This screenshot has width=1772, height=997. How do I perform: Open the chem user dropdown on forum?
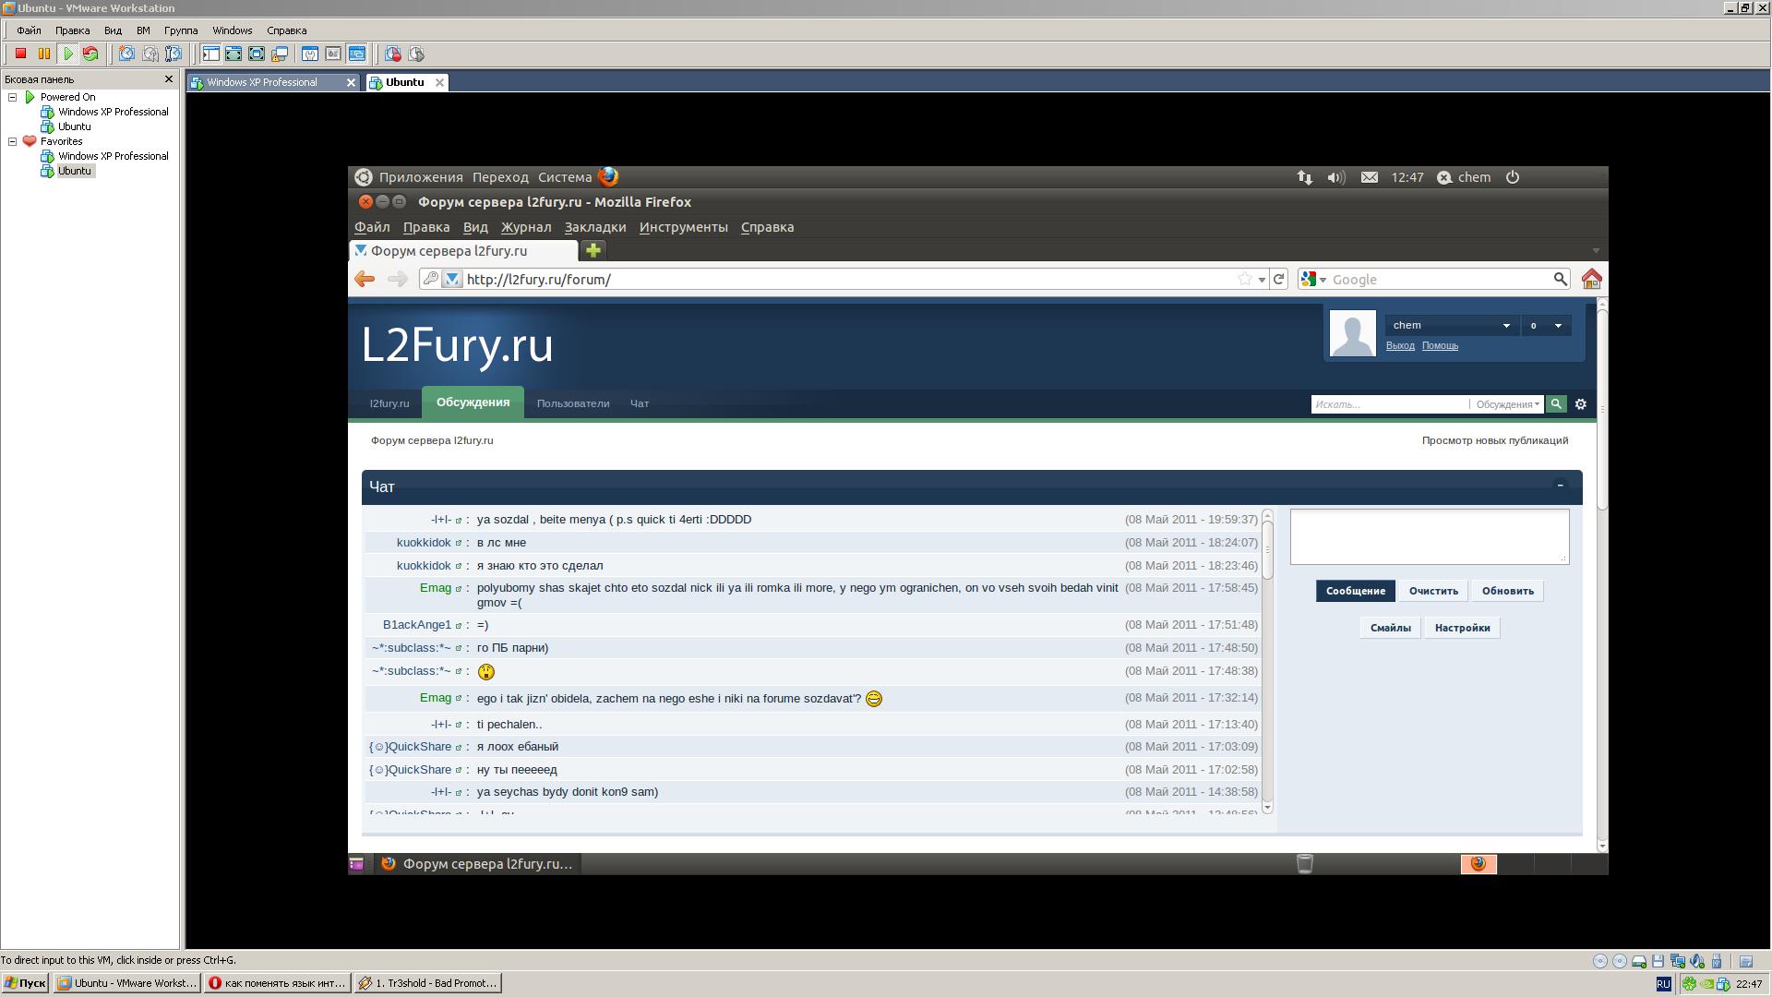[x=1452, y=325]
